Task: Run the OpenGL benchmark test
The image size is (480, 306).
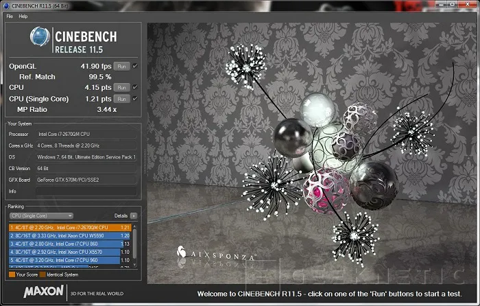Action: click(x=121, y=66)
